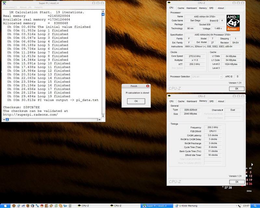The width and height of the screenshot is (260, 208).
Task: Open About tab in Processor CPU-Z window
Action: click(x=221, y=8)
